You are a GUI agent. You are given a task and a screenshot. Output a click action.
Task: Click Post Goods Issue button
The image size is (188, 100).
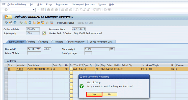(66, 23)
